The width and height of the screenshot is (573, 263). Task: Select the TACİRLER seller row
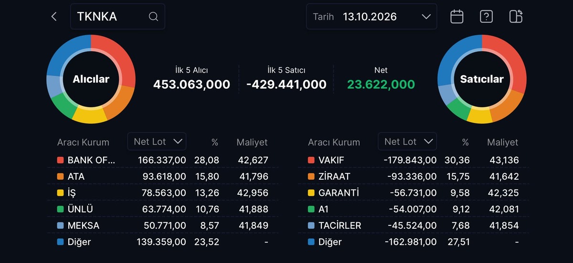[413, 225]
